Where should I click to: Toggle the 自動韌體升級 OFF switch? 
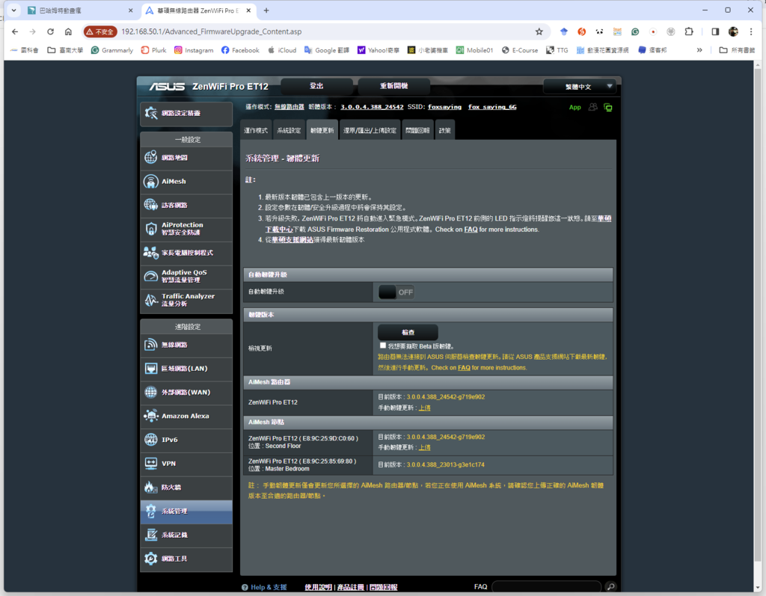[x=396, y=292]
